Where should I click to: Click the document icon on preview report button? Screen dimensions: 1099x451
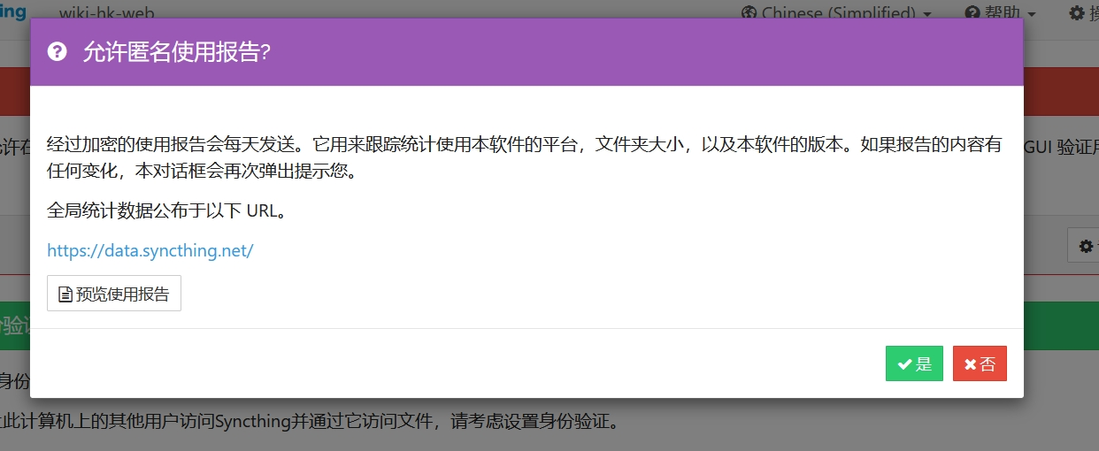(x=65, y=294)
